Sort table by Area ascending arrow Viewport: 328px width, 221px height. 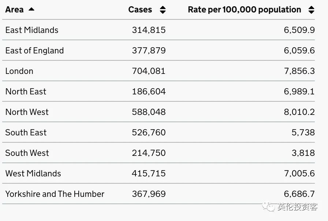pos(31,9)
